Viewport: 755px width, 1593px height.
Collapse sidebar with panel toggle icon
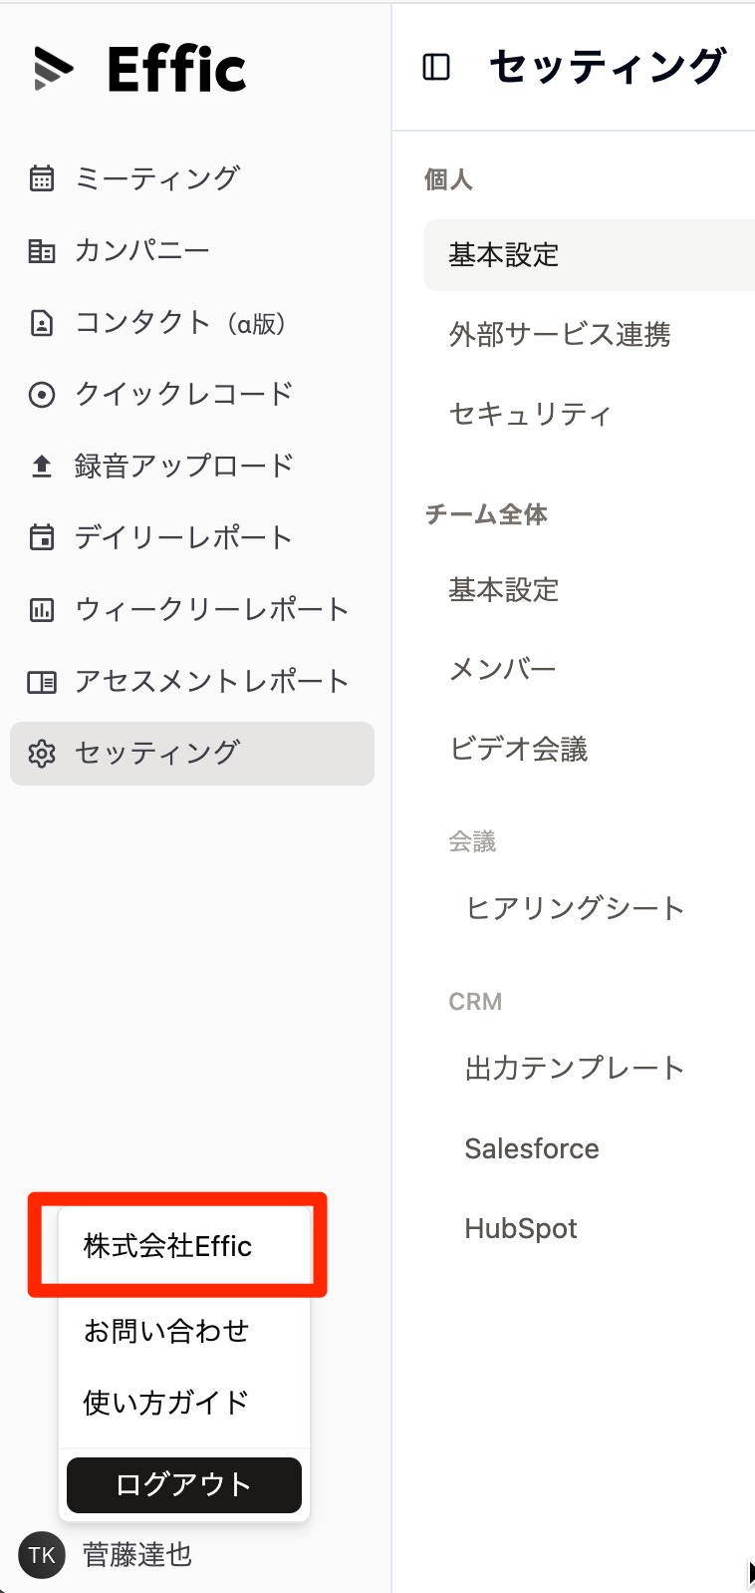(x=436, y=67)
